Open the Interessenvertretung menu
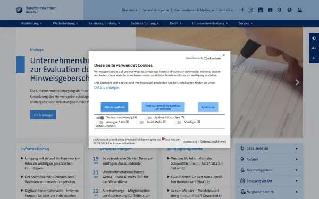The height and width of the screenshot is (199, 319). (x=210, y=23)
